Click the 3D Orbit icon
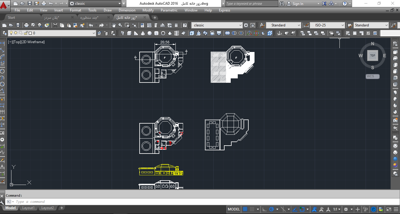Viewport: 400px width, 214px height. point(279,33)
